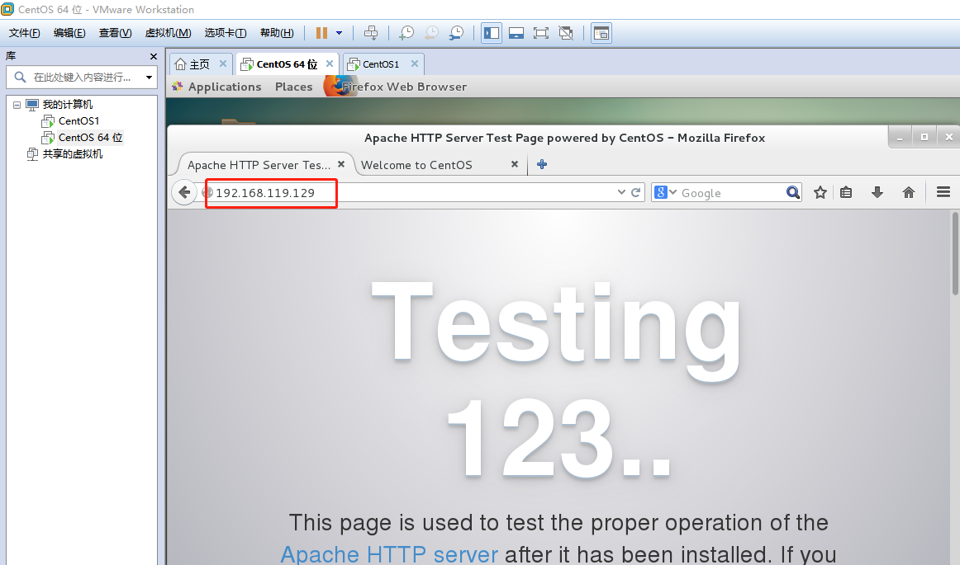Go back in Firefox

(184, 193)
